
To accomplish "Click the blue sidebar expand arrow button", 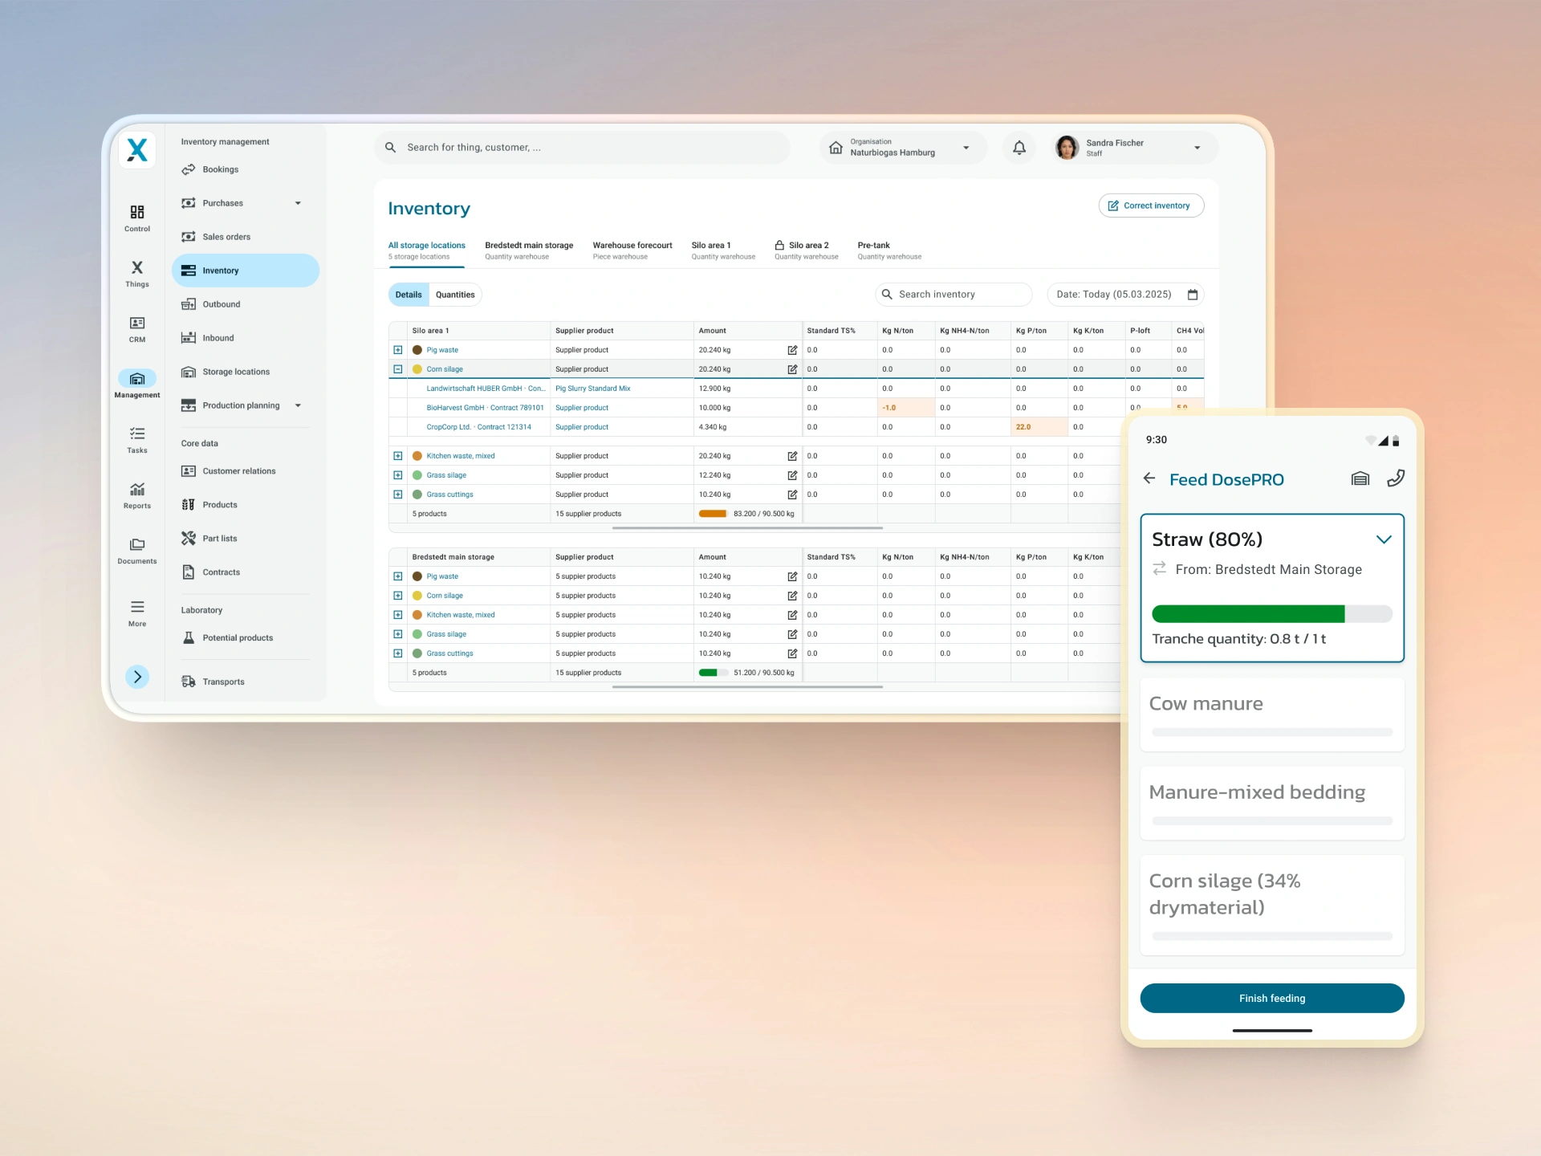I will 137,677.
